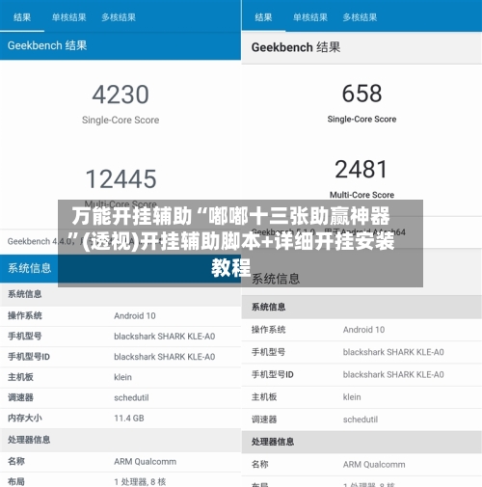Open 结果 tab in right Geekbench panel
The height and width of the screenshot is (487, 482).
click(x=263, y=17)
